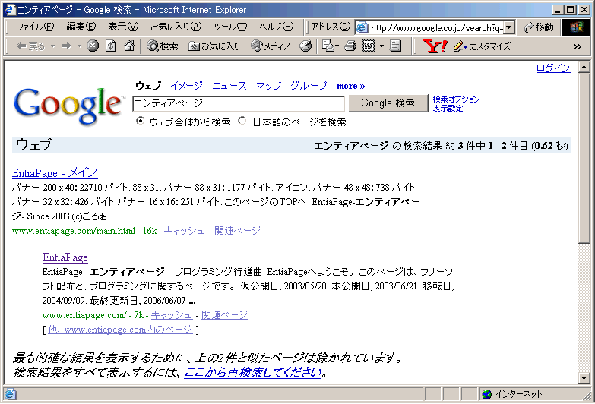
Task: Click the vertical scrollbar thumb
Action: click(584, 159)
